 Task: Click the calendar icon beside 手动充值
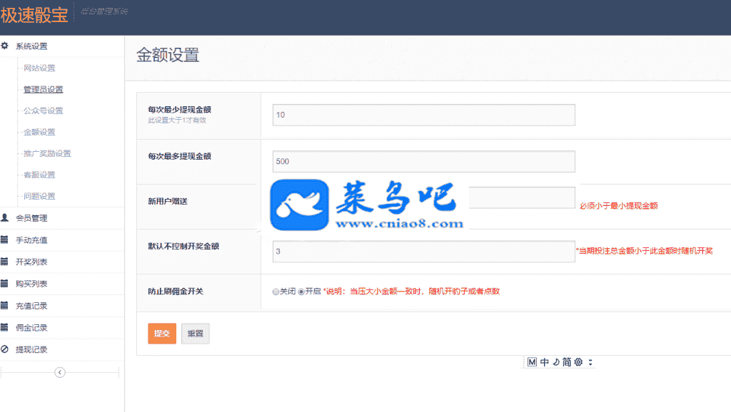[5, 240]
